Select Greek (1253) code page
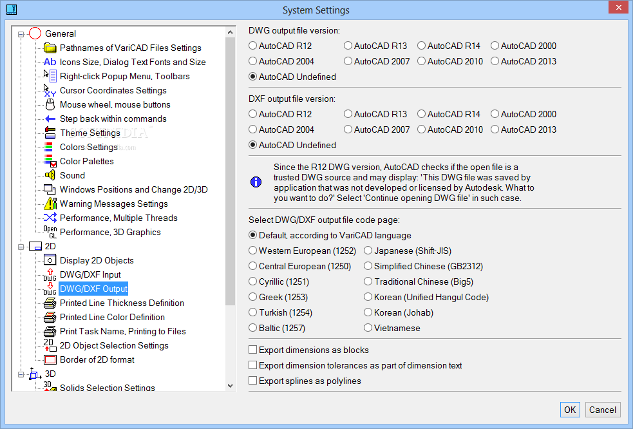Viewport: 633px width, 429px height. 278,298
